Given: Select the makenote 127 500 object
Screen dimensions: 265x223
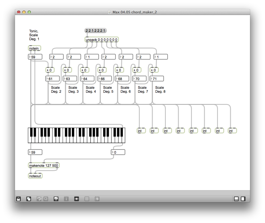Looking at the screenshot, I should [x=44, y=165].
